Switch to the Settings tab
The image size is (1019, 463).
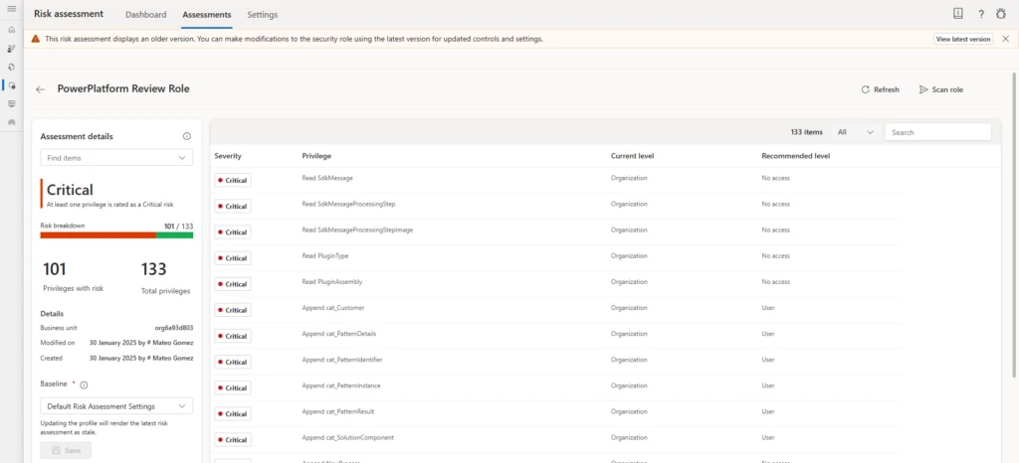pyautogui.click(x=262, y=15)
